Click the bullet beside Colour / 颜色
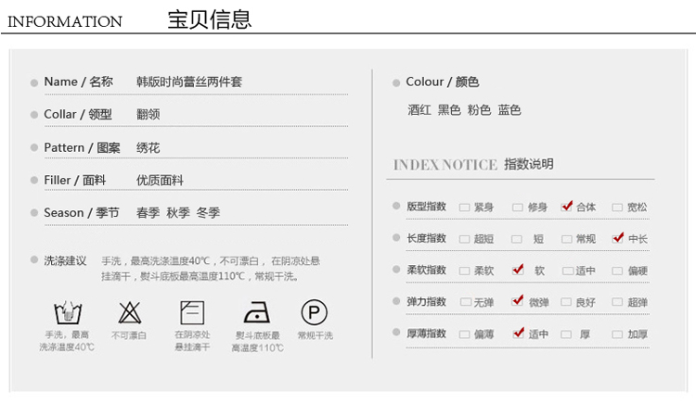 point(396,82)
